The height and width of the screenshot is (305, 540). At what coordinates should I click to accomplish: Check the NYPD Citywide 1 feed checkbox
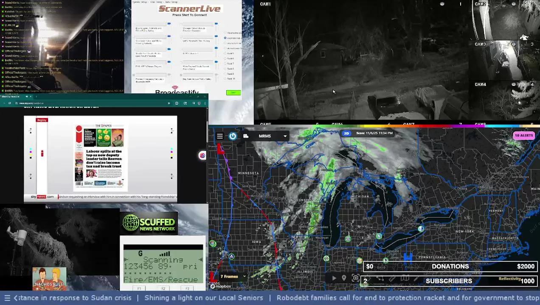point(181,50)
